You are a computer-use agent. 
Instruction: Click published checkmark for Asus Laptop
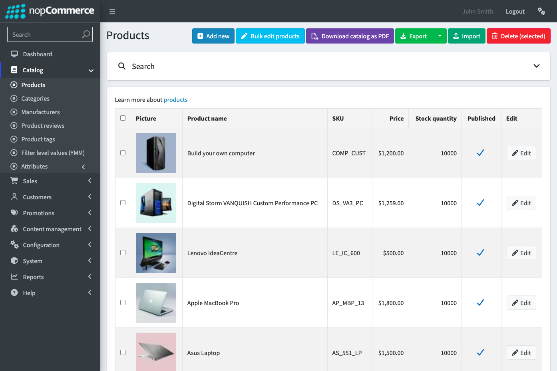(481, 353)
